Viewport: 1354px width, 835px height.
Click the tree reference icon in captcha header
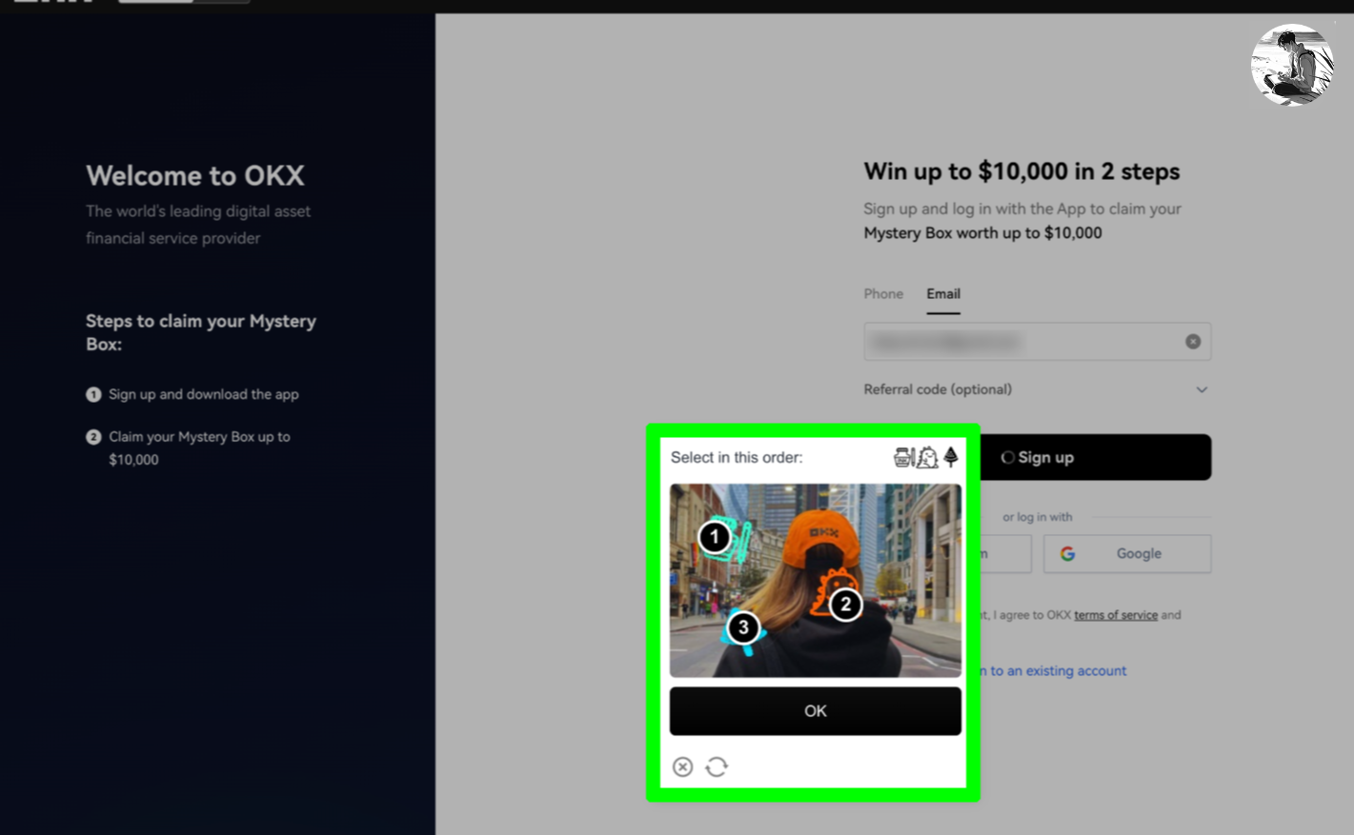pos(950,457)
